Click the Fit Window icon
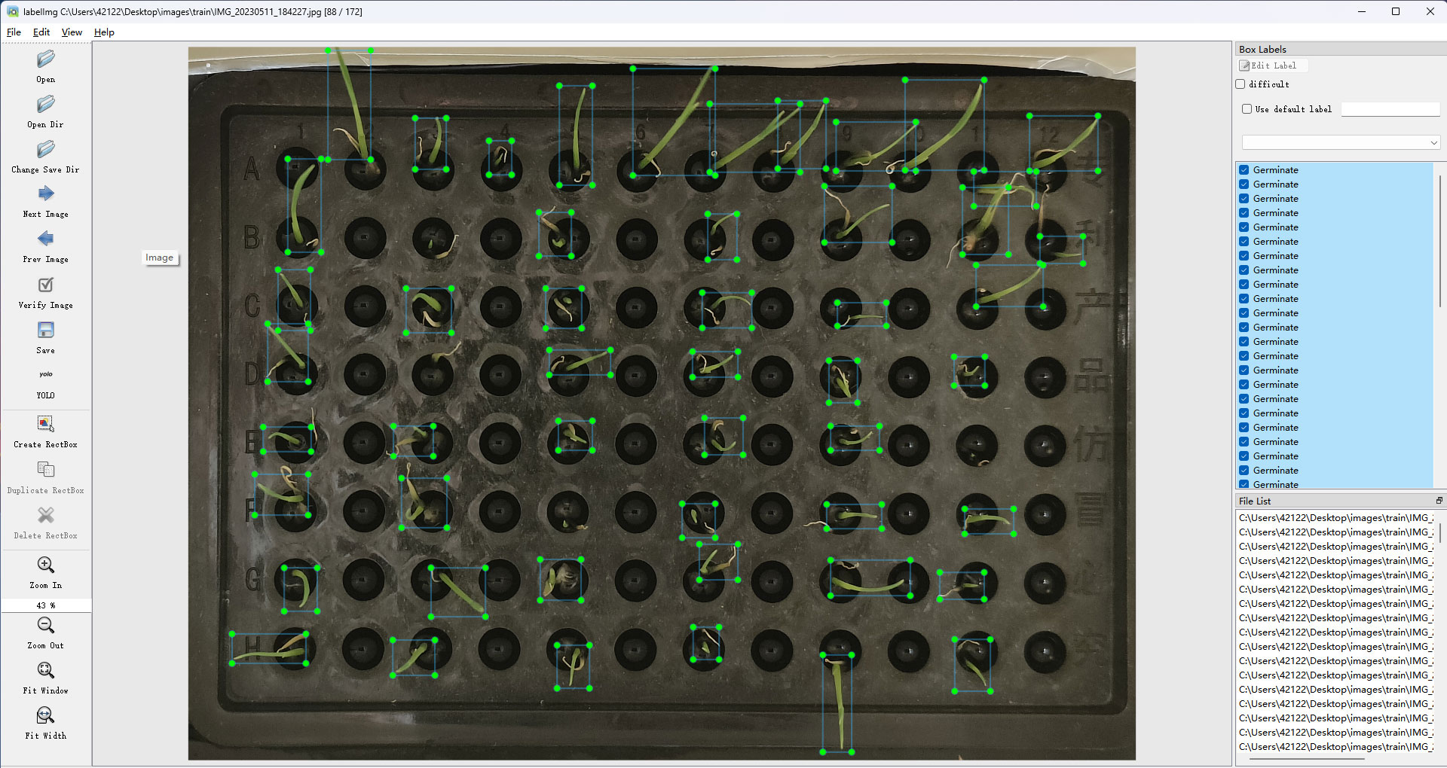The image size is (1447, 768). point(46,671)
